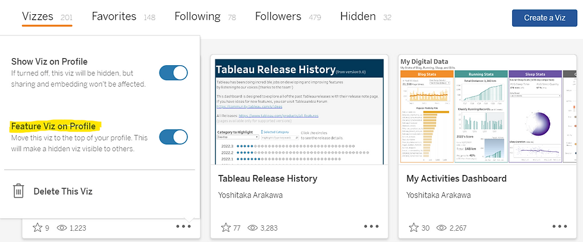Favorite the Tableau Release History viz star
583x242 pixels.
pyautogui.click(x=225, y=227)
